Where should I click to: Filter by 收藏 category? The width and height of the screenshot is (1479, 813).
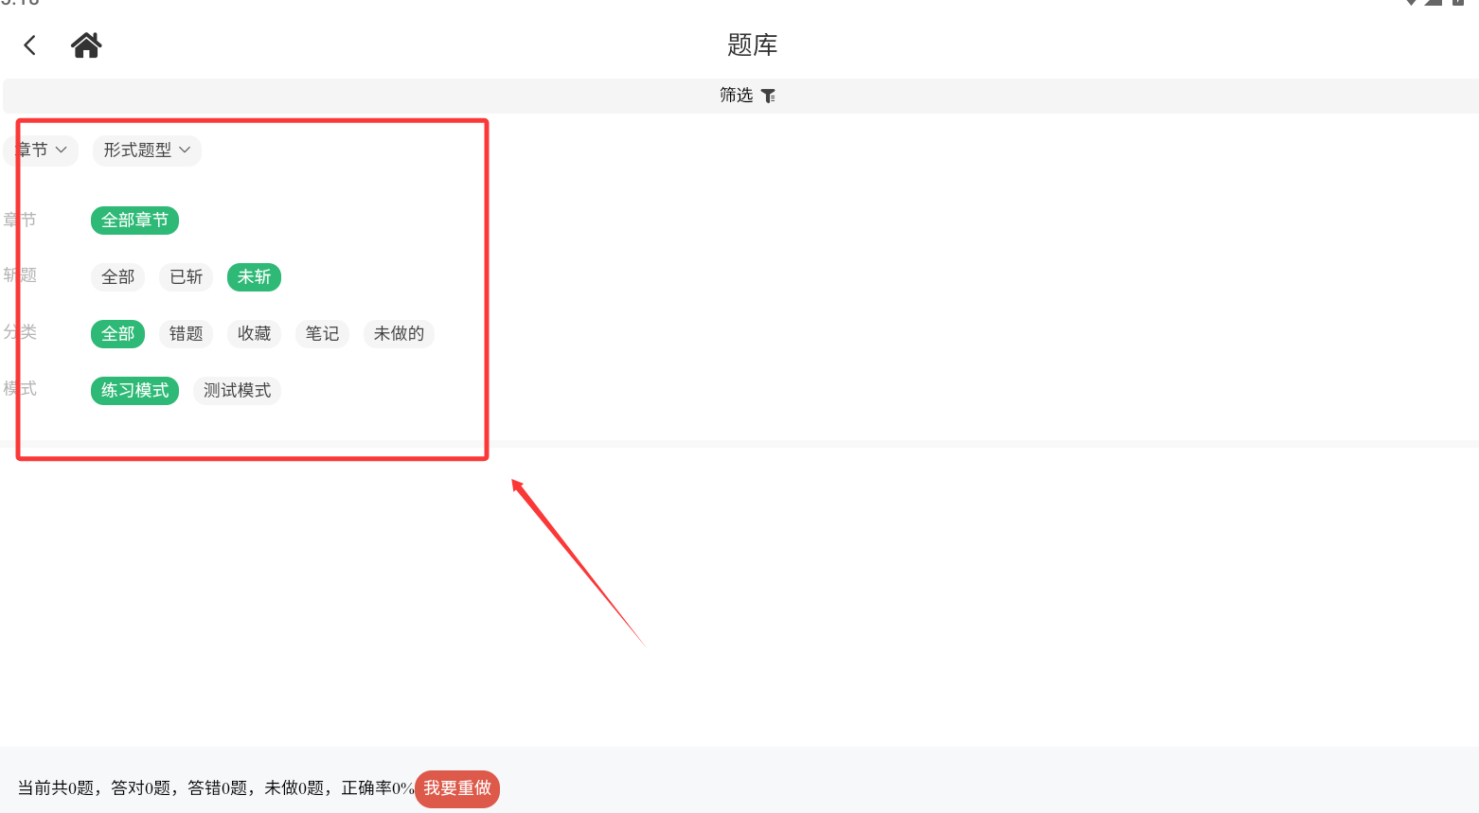(254, 334)
